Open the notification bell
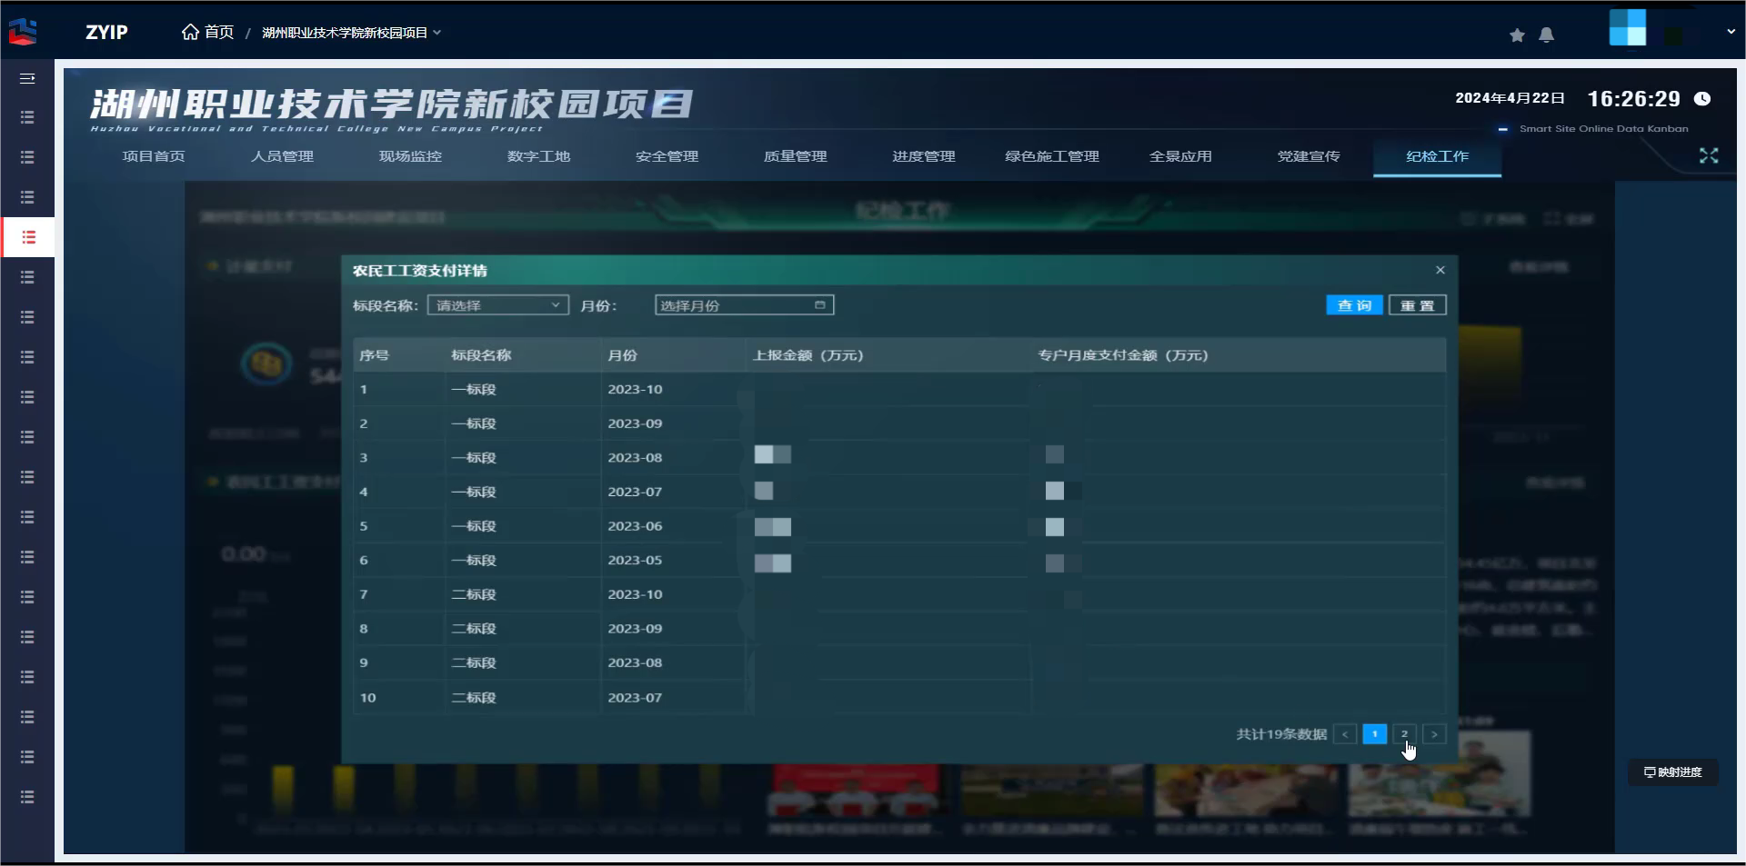Screen dimensions: 1746x866 pos(1546,35)
